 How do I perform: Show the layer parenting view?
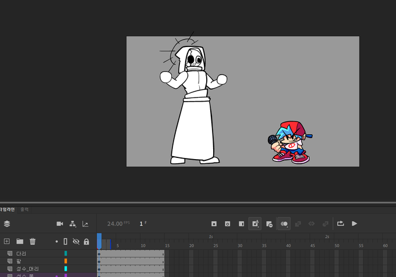tap(73, 224)
